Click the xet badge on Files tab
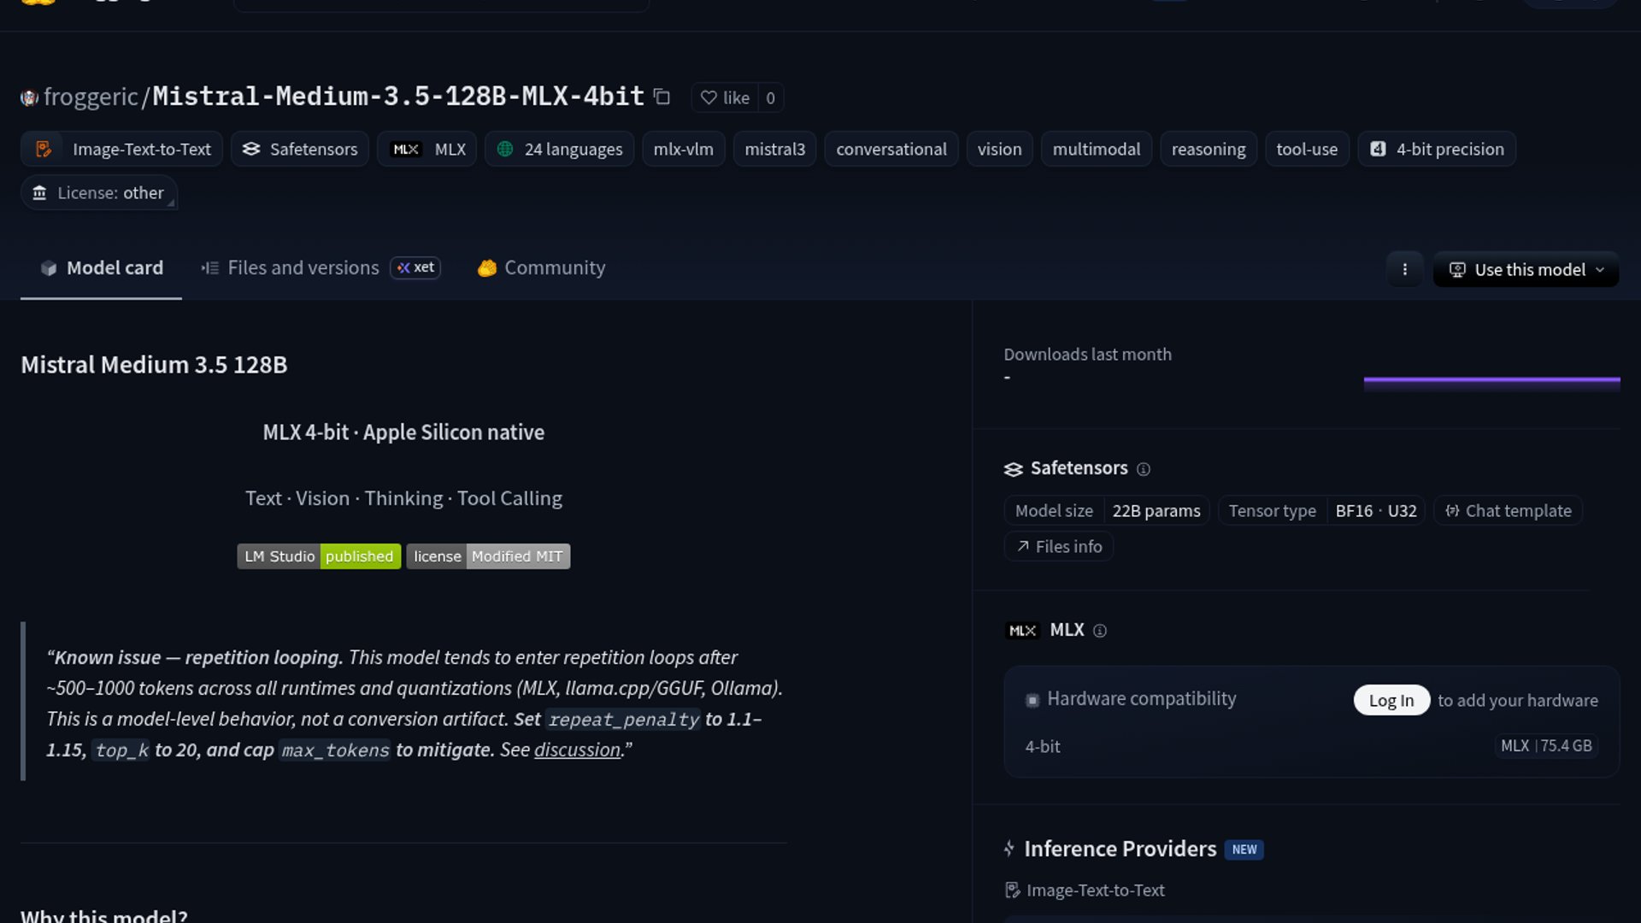 coord(415,267)
